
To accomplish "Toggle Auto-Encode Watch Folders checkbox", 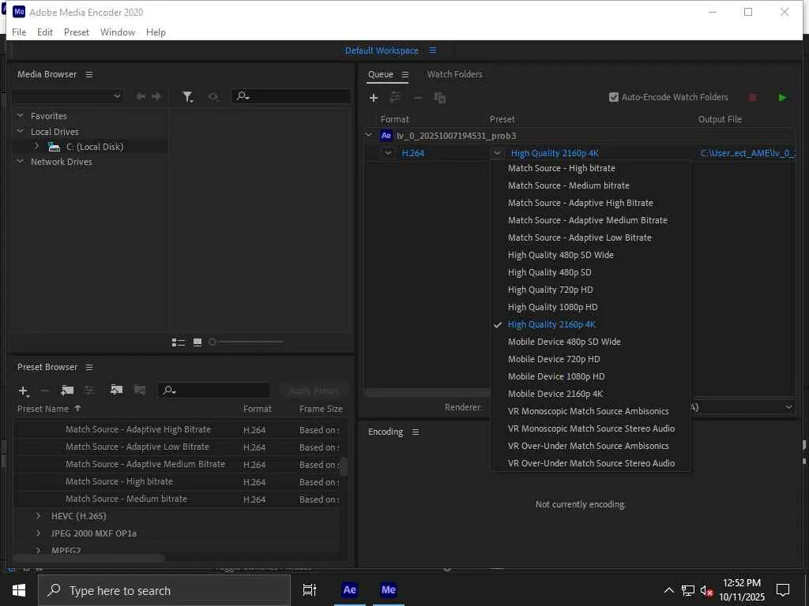I will [613, 97].
